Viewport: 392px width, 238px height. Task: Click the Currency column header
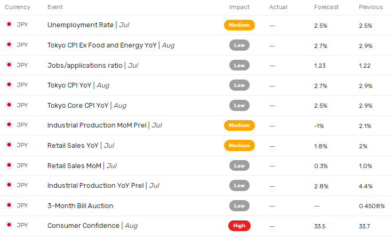18,7
